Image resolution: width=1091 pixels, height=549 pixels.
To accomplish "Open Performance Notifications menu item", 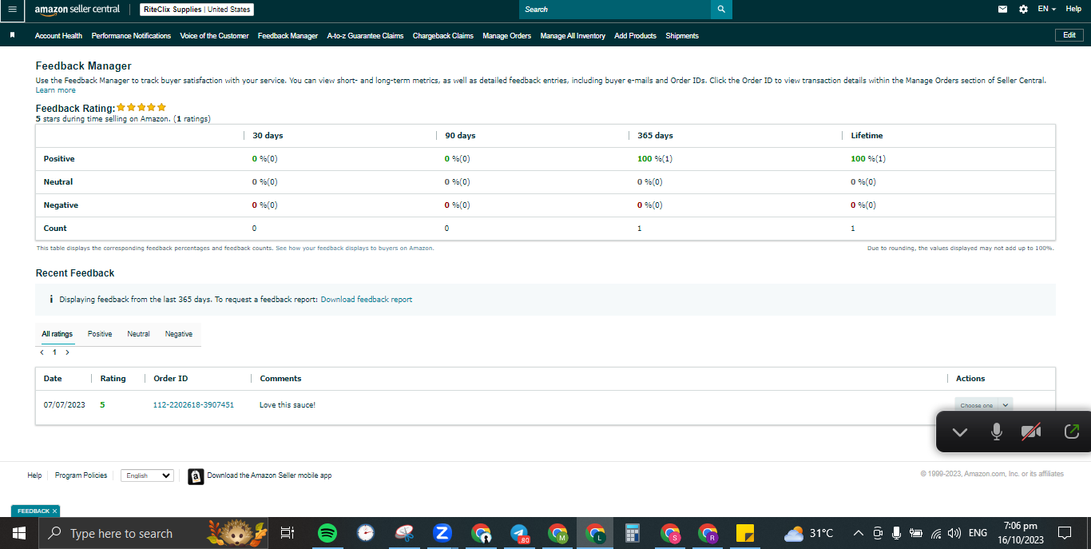I will tap(131, 35).
